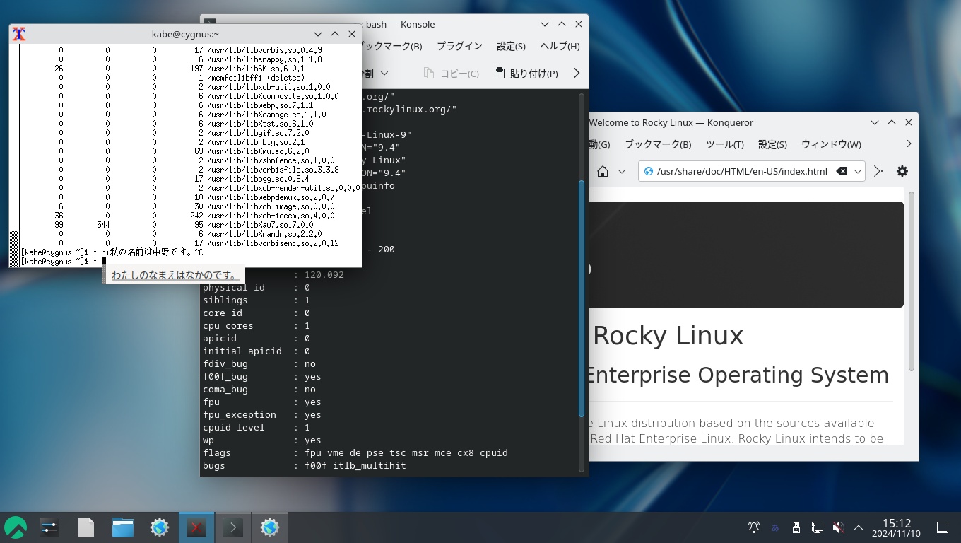Launch the blank document text editor icon
The height and width of the screenshot is (543, 961).
click(86, 527)
